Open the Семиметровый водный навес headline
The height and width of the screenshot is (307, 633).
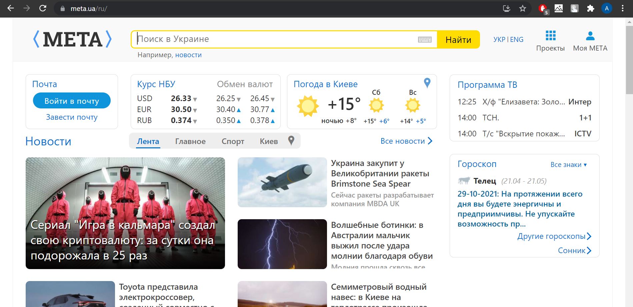tap(379, 295)
